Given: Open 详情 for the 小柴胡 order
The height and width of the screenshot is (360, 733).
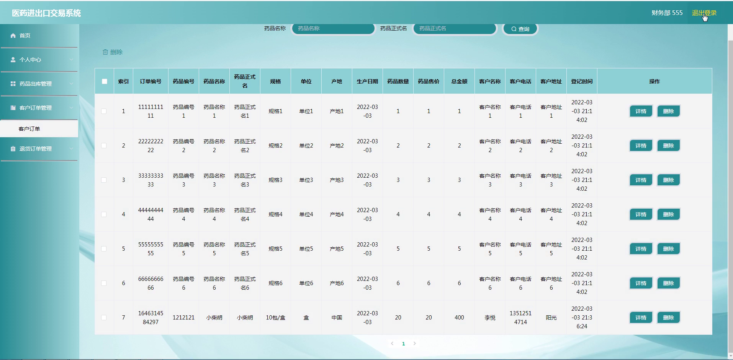Looking at the screenshot, I should click(x=641, y=318).
